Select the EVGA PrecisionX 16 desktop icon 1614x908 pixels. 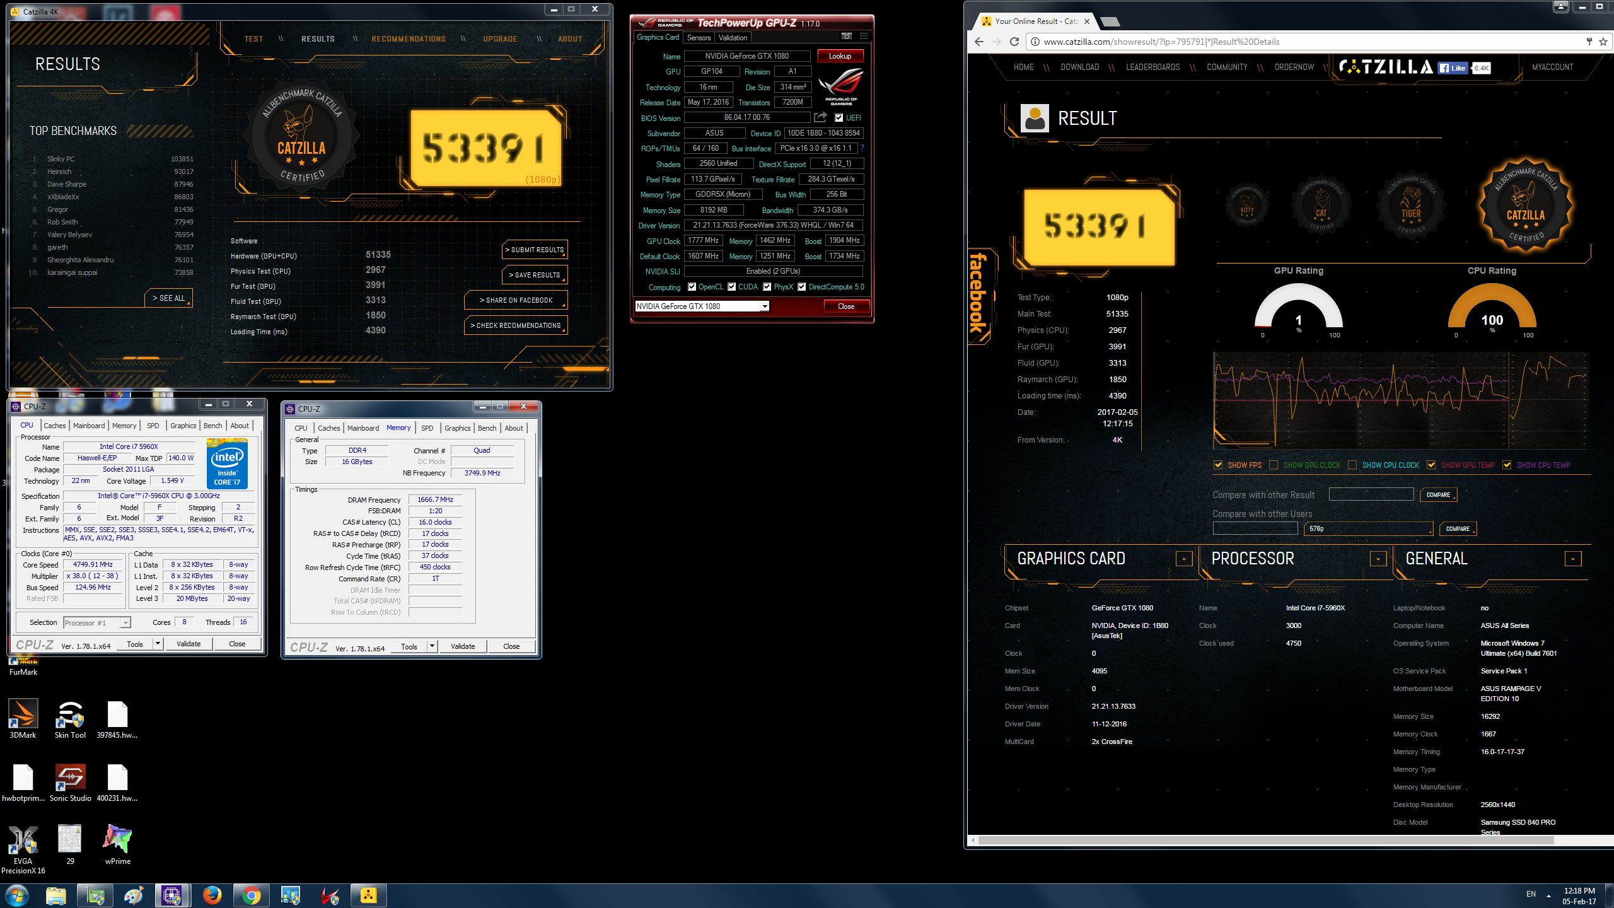(x=23, y=849)
